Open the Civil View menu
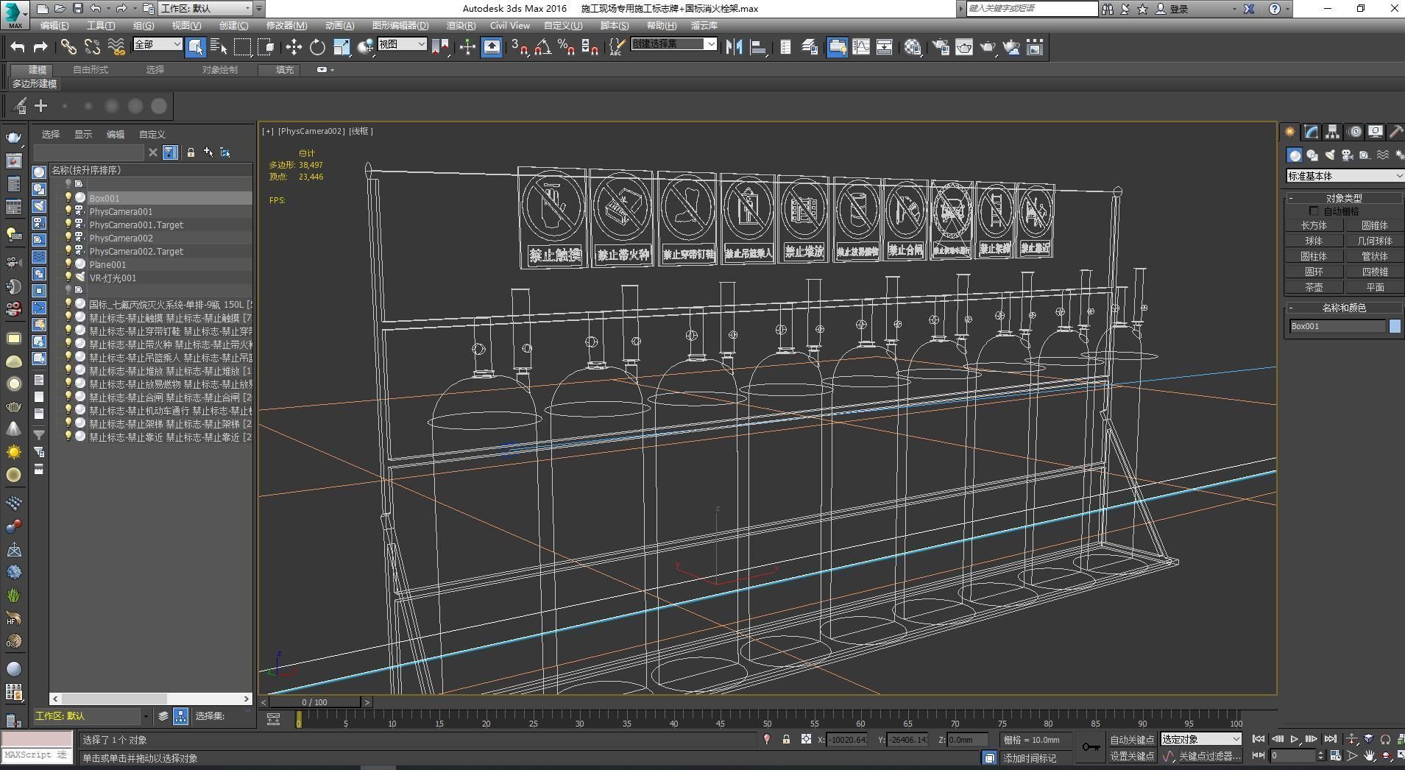 509,26
